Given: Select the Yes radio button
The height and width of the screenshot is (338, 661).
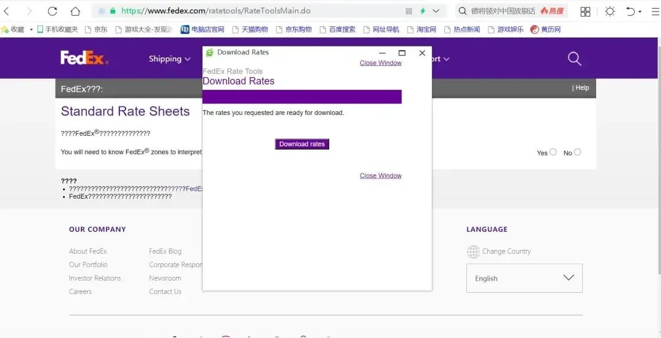Looking at the screenshot, I should pos(553,152).
